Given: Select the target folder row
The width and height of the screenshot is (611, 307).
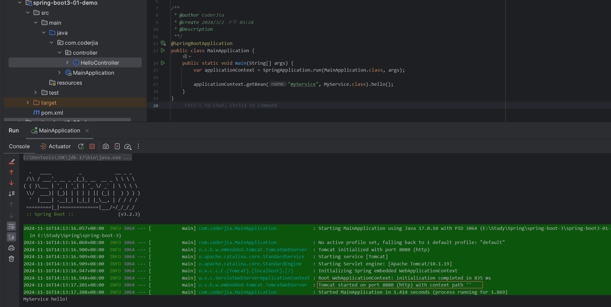Looking at the screenshot, I should pyautogui.click(x=75, y=103).
